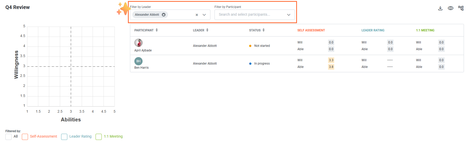Open the hierarchy tree view icon

pyautogui.click(x=461, y=8)
